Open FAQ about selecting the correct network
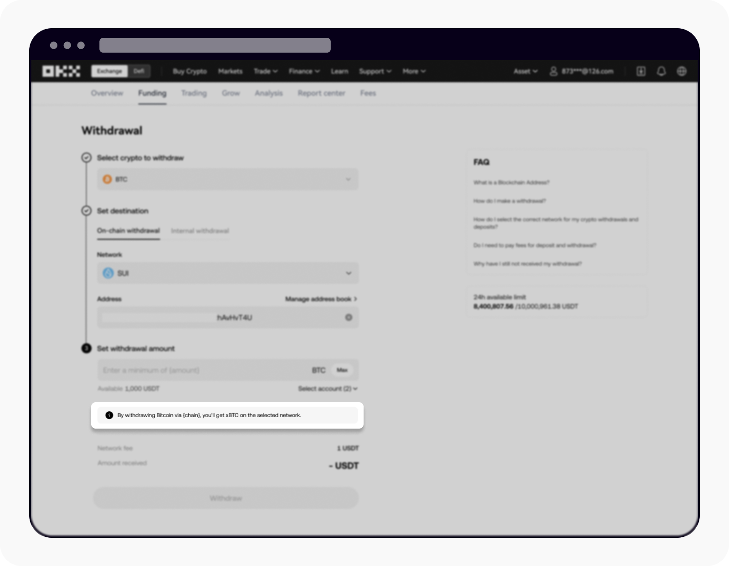 [556, 223]
